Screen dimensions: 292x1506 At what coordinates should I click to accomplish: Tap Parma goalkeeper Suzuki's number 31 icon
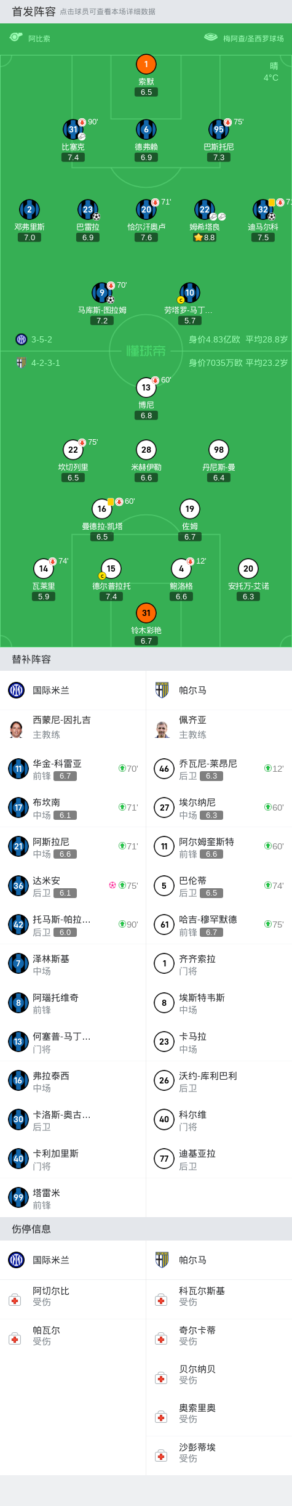[146, 613]
